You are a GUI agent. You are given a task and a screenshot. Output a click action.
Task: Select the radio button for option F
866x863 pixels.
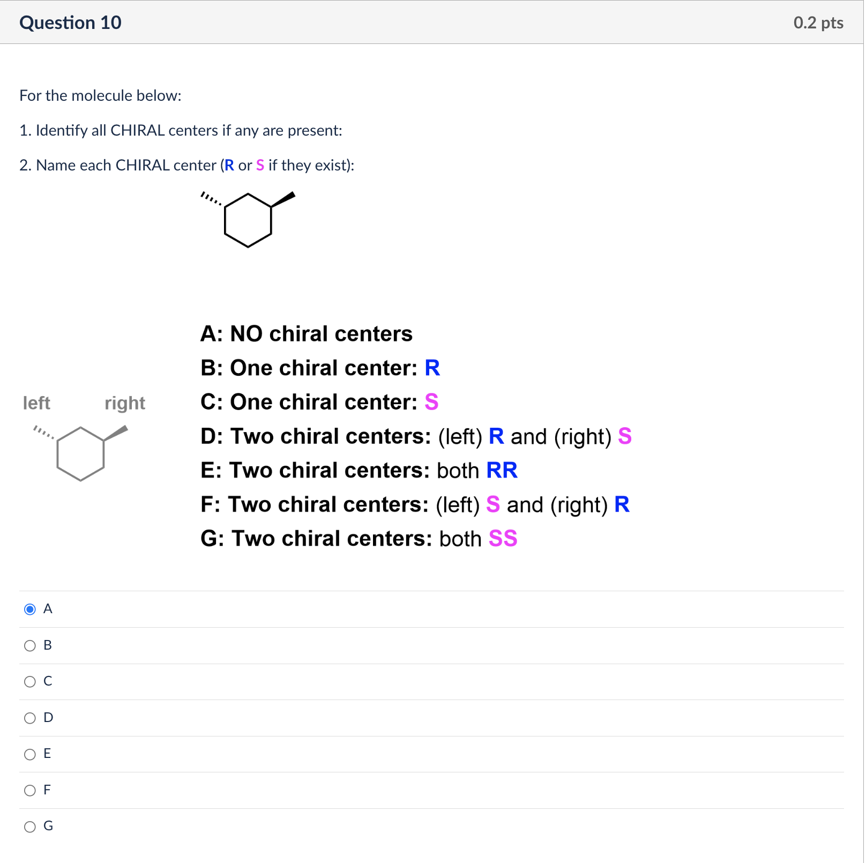tap(31, 790)
